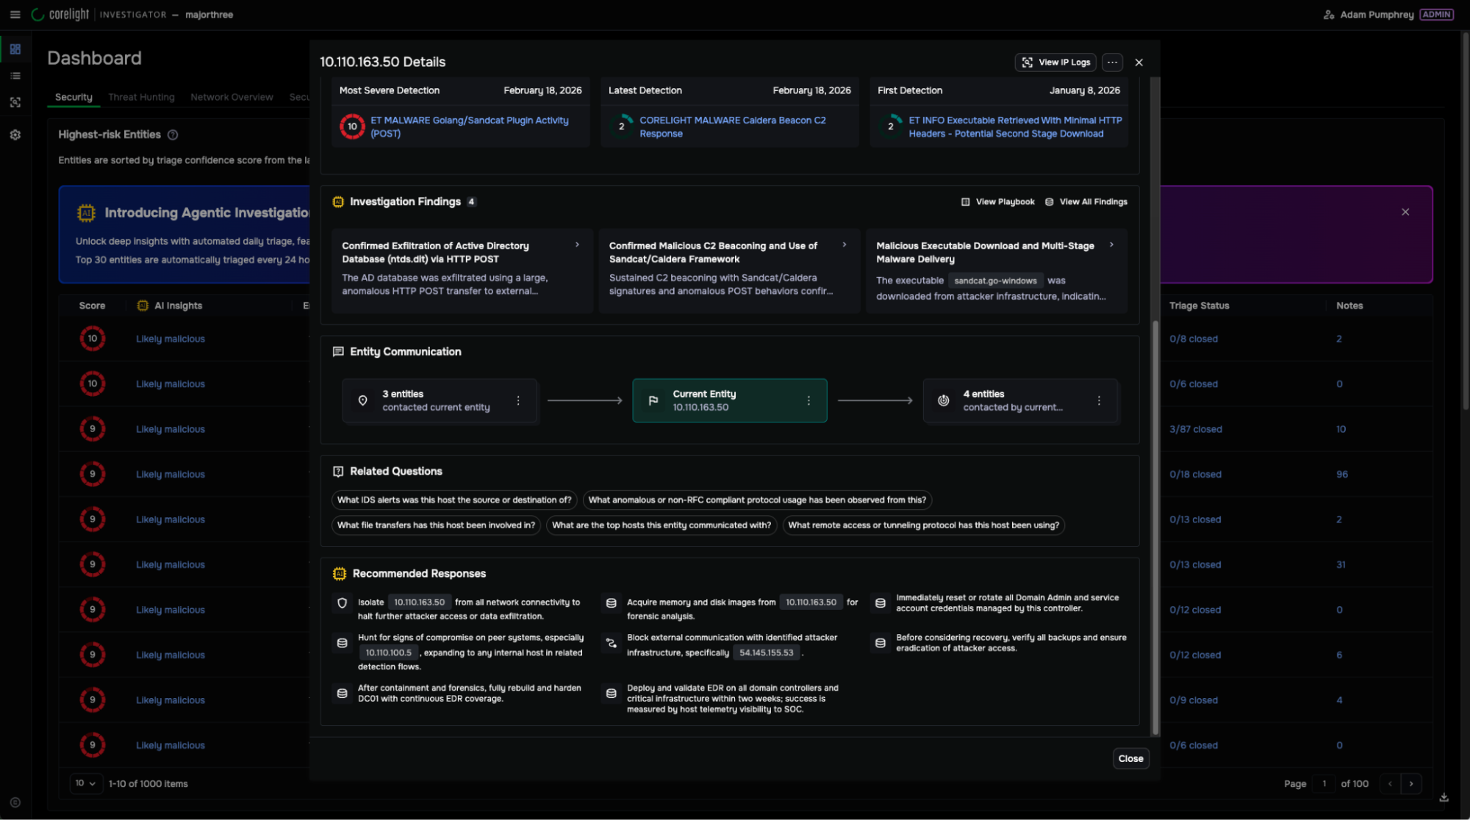The height and width of the screenshot is (820, 1470).
Task: Click the AI Insights column header
Action: click(178, 306)
